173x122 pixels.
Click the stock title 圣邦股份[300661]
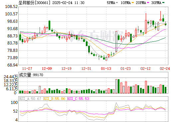[x=34, y=3]
